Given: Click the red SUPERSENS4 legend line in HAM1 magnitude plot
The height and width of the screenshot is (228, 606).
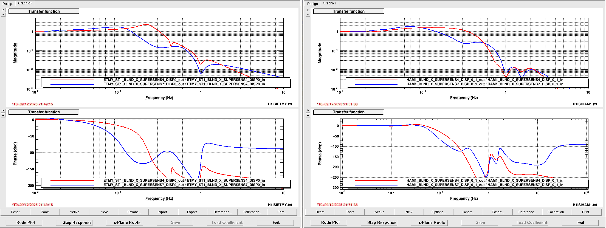Looking at the screenshot, I should point(376,80).
